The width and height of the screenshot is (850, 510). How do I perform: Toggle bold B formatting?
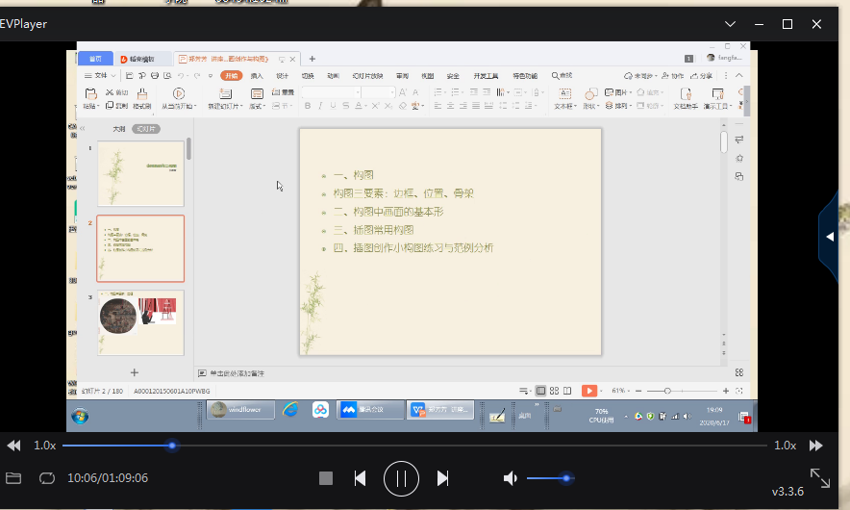pos(308,106)
